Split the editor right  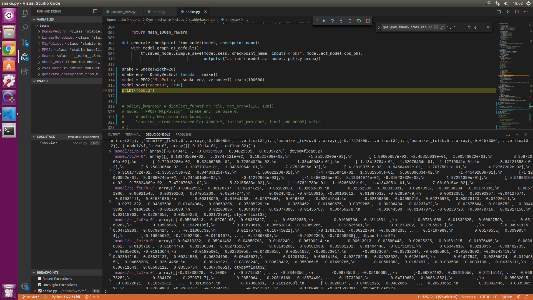pos(517,12)
